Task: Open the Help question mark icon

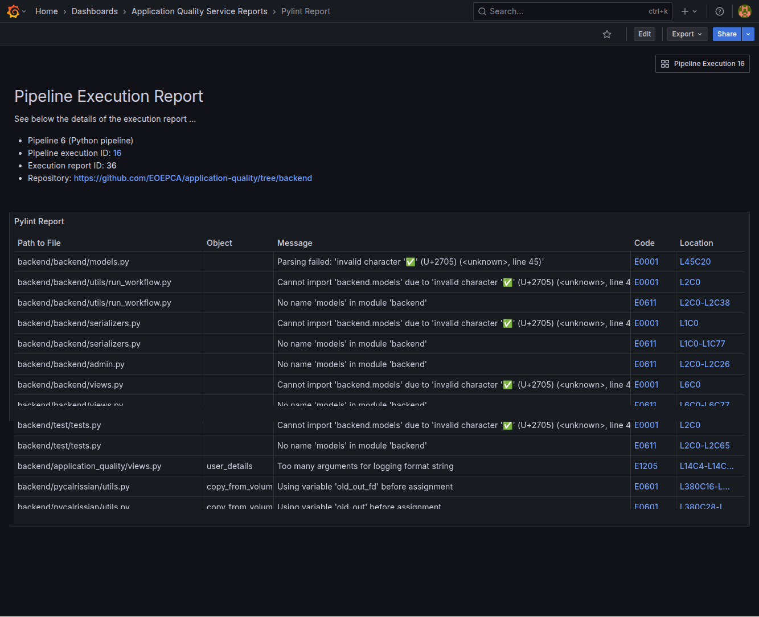Action: point(720,11)
